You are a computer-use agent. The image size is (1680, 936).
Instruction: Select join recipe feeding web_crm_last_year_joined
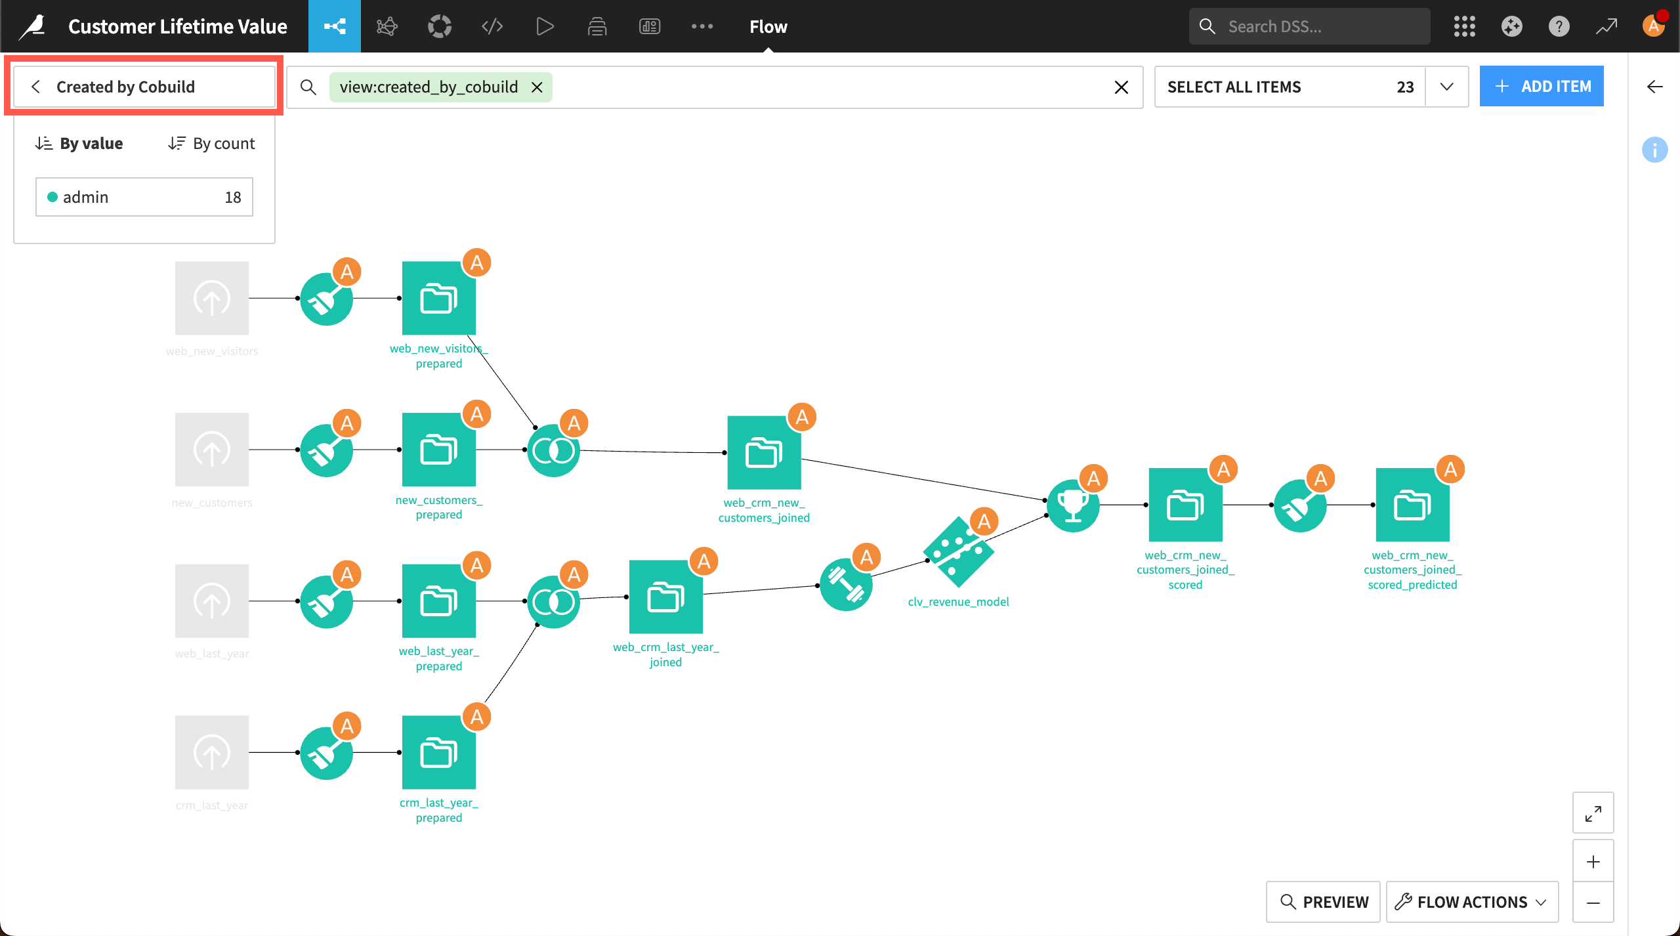point(553,602)
